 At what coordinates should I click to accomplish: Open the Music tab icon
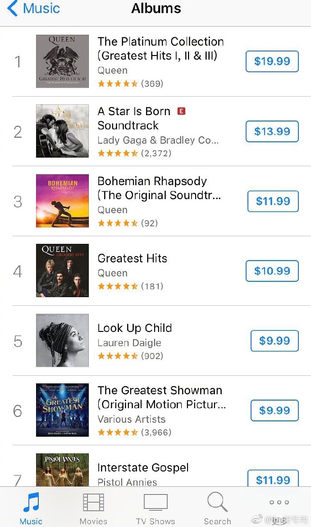[x=31, y=502]
